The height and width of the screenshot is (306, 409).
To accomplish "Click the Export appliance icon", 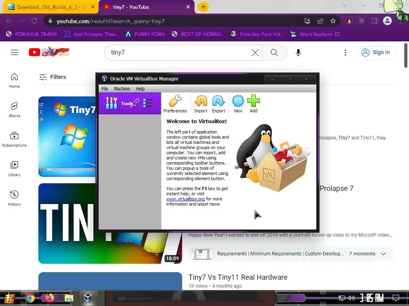I will pyautogui.click(x=218, y=103).
